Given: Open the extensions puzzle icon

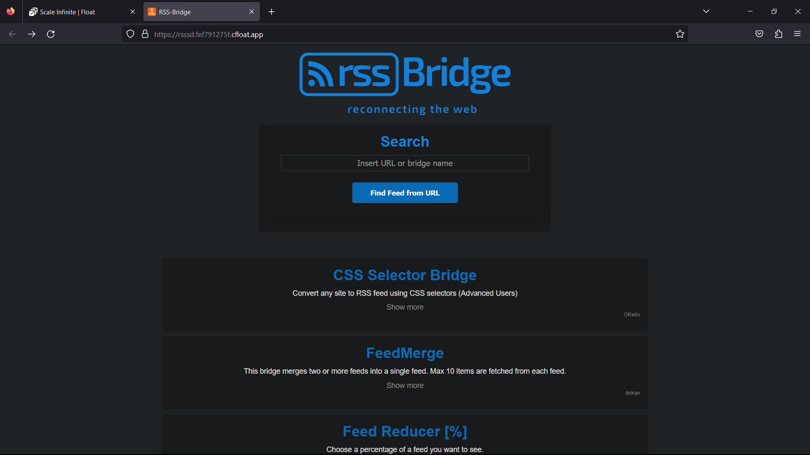Looking at the screenshot, I should 778,34.
